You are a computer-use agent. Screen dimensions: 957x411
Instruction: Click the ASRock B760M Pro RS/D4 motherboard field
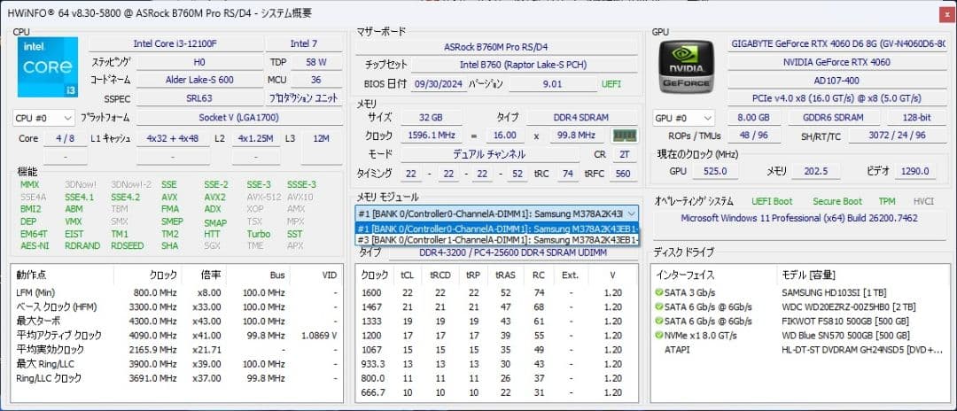(495, 47)
